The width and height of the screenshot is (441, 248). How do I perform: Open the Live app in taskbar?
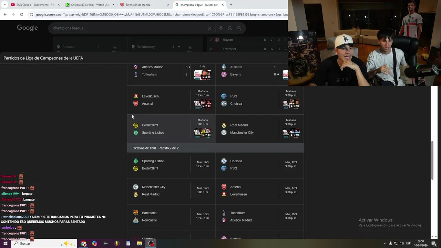pos(106,244)
